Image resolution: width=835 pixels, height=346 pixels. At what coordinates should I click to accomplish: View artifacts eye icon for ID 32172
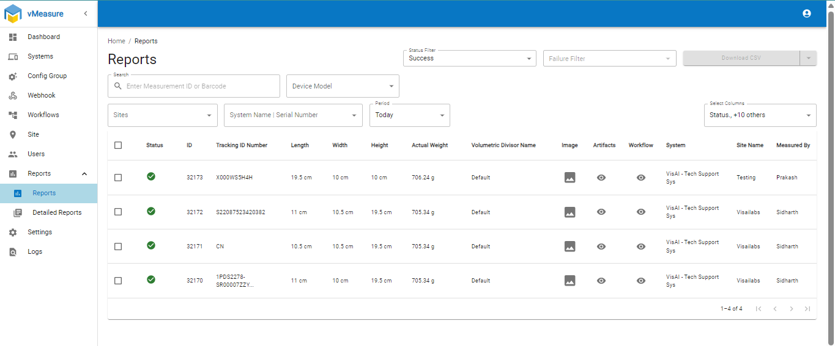[601, 212]
